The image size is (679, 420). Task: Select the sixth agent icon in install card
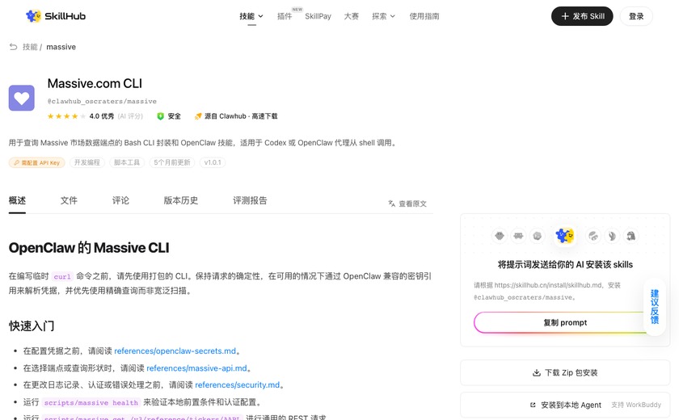pos(612,236)
